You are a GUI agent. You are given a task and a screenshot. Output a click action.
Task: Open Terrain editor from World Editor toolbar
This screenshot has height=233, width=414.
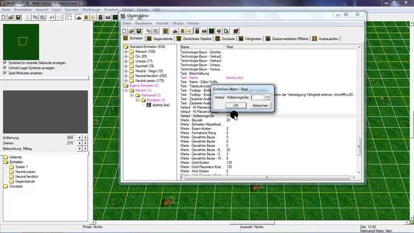tap(79, 17)
